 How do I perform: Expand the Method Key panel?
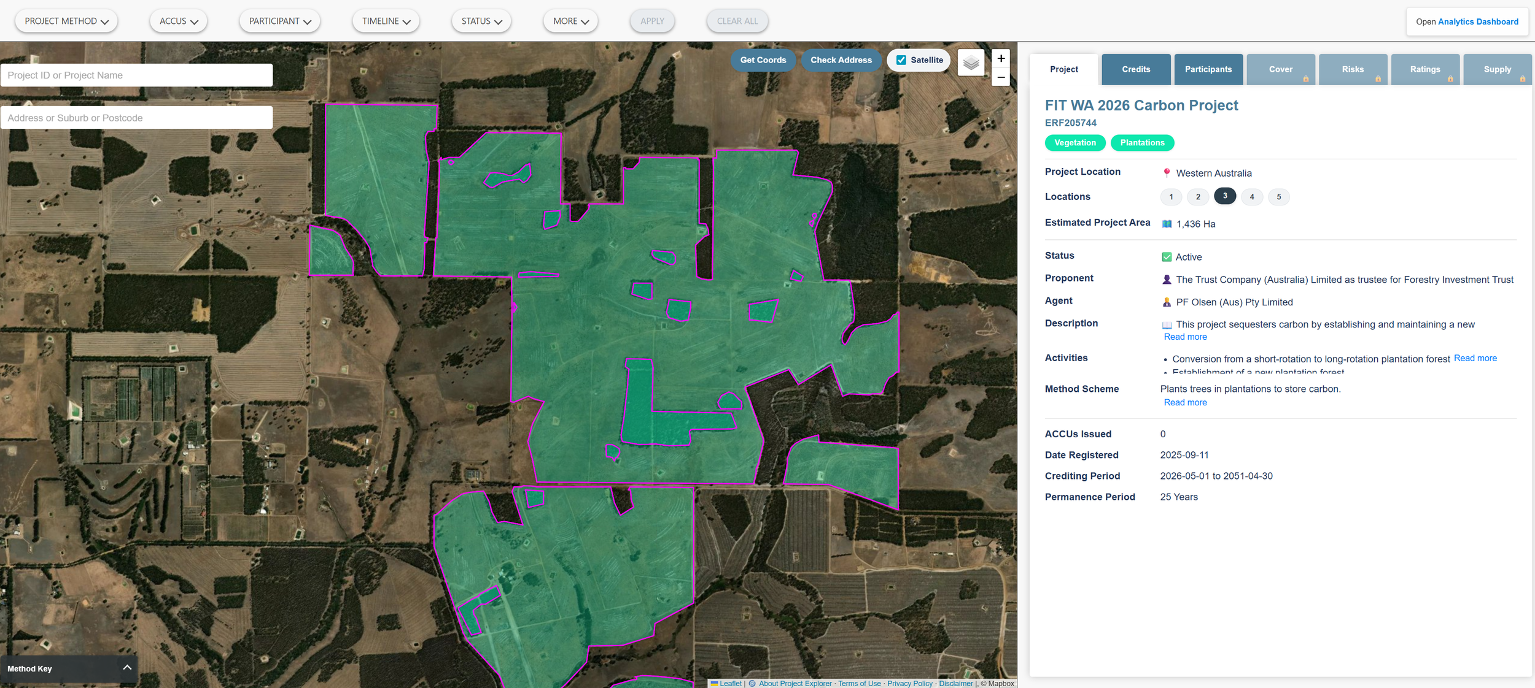[127, 668]
